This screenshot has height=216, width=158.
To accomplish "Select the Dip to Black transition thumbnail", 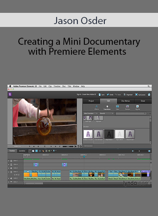I will (x=109, y=134).
